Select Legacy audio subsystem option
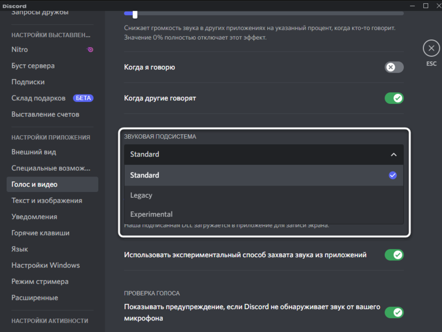 [x=263, y=195]
